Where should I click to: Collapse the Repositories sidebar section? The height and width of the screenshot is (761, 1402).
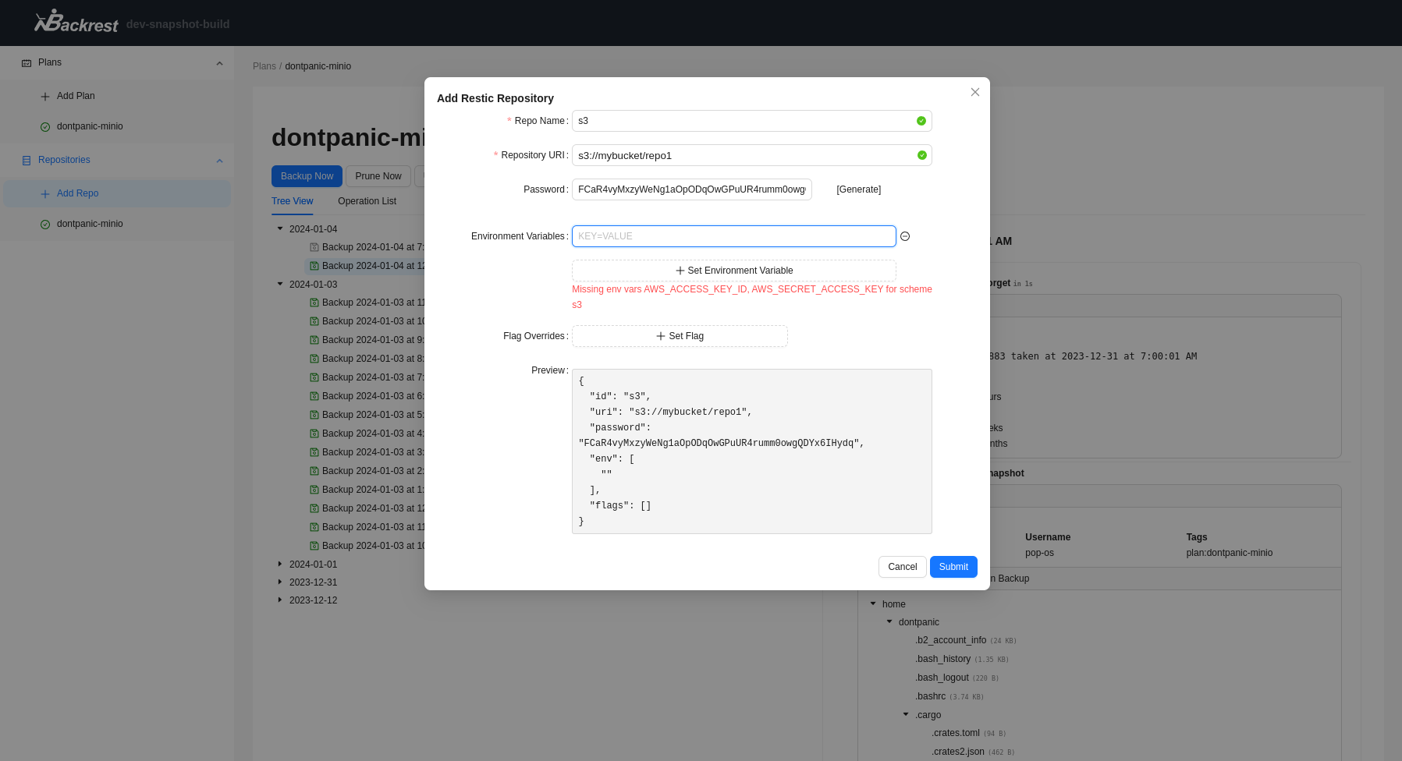[x=219, y=161]
